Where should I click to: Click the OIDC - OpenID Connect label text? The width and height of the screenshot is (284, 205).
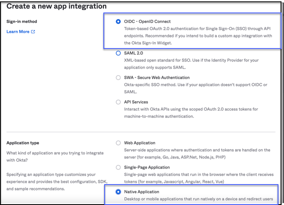coord(147,21)
